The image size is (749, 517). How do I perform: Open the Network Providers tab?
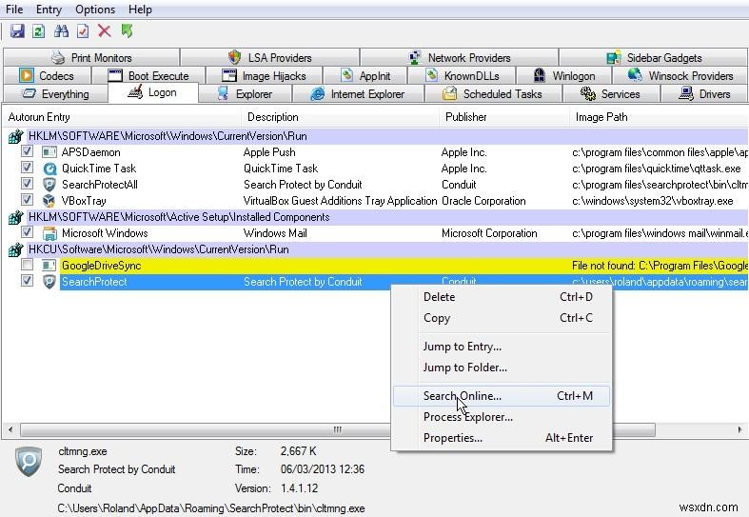click(x=460, y=58)
